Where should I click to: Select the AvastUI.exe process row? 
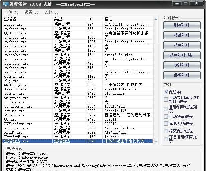(x=77, y=89)
